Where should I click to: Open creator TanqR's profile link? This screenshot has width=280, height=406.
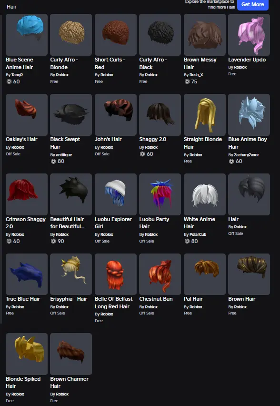point(17,75)
